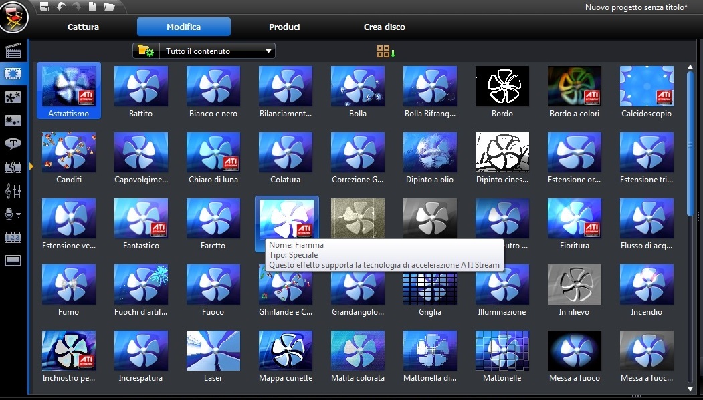The width and height of the screenshot is (703, 400).
Task: Open project using the folder icon
Action: click(x=109, y=7)
